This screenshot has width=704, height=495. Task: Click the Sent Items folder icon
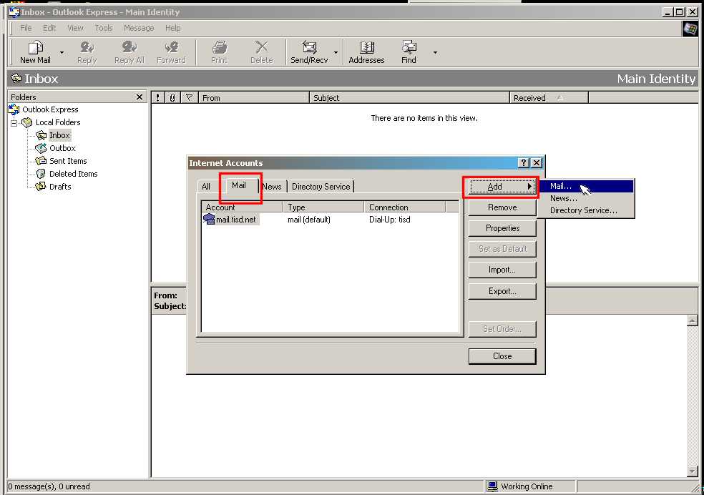tap(41, 161)
